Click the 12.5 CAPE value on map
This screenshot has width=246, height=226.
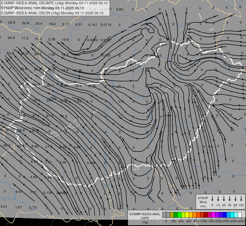[65, 55]
